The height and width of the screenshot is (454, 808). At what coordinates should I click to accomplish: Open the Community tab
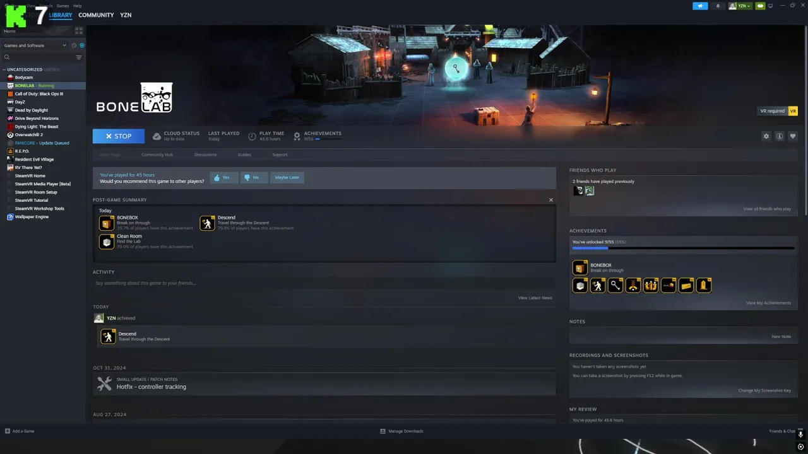(96, 15)
